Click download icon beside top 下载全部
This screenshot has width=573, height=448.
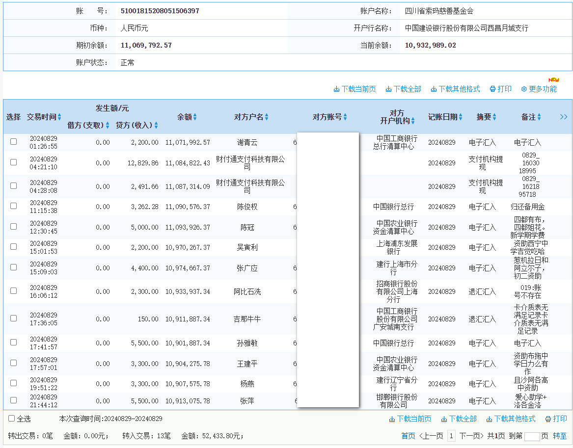coord(388,89)
